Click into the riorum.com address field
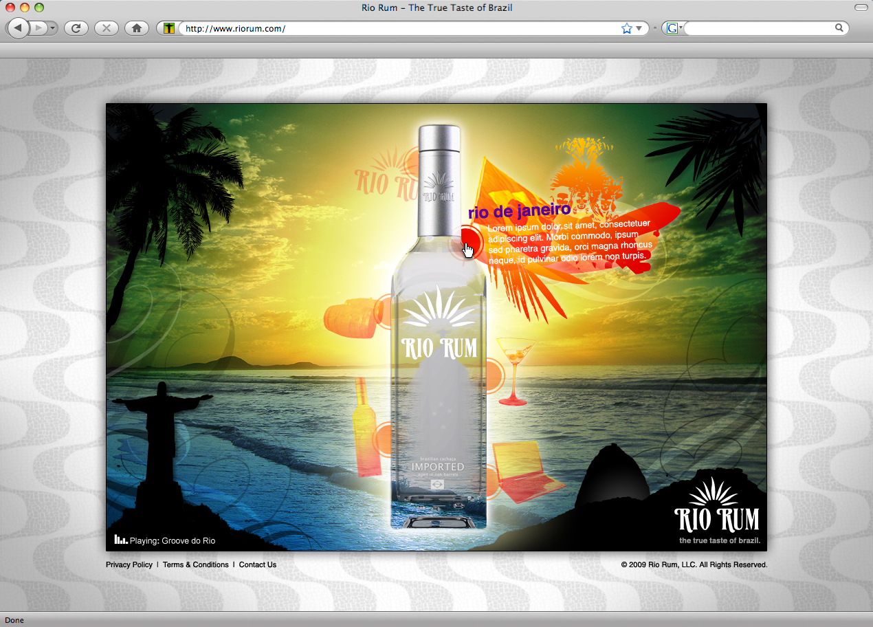 [399, 28]
